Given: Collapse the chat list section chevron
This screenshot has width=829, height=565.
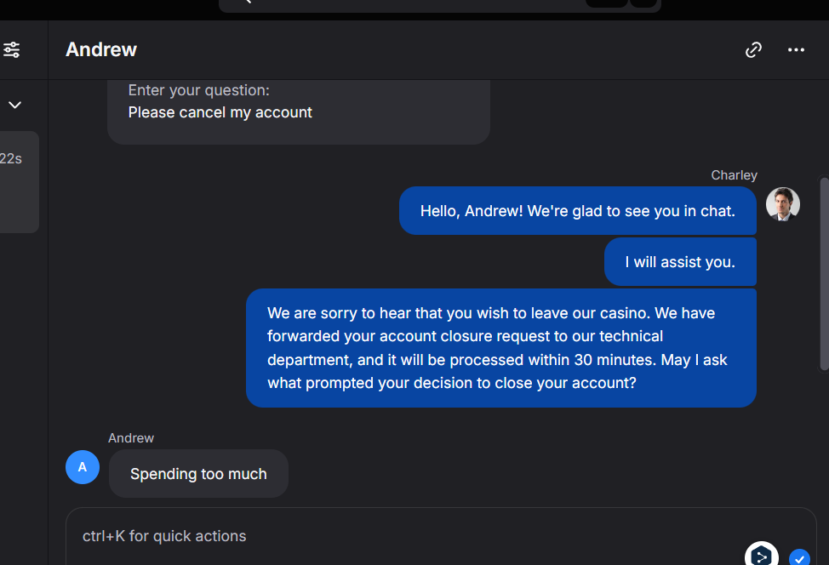Looking at the screenshot, I should [x=14, y=106].
